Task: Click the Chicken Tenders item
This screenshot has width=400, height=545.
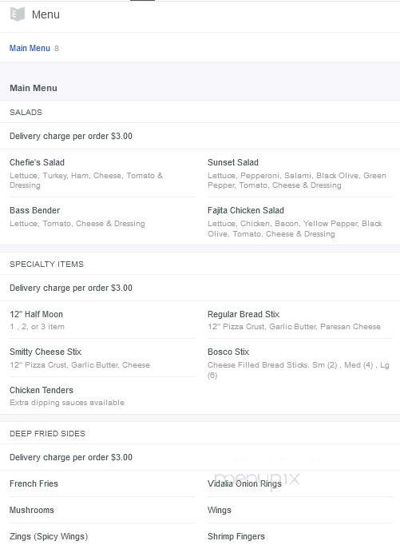Action: click(x=42, y=390)
